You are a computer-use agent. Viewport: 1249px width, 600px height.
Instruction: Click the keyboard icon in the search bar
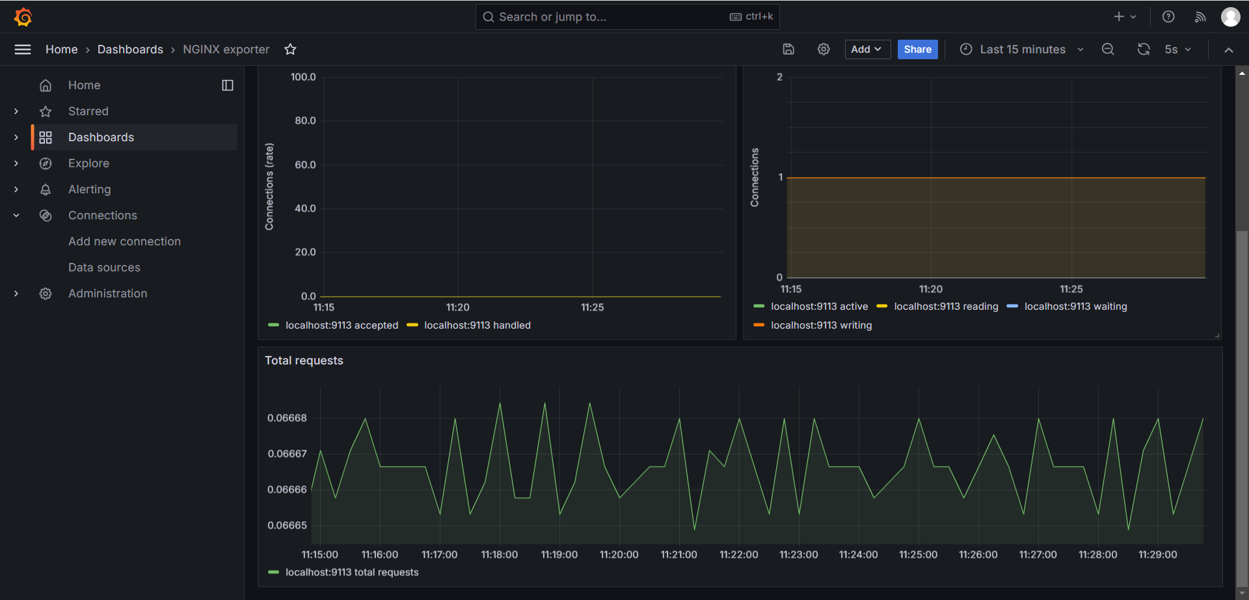click(736, 17)
